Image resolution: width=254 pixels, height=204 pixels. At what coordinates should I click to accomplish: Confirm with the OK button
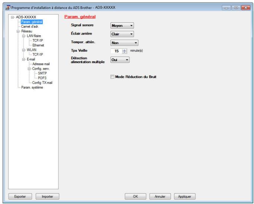135,197
